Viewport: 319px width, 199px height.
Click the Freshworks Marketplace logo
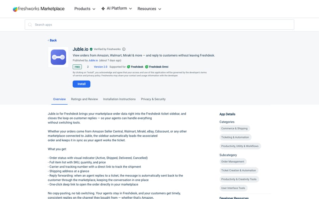[x=39, y=9]
